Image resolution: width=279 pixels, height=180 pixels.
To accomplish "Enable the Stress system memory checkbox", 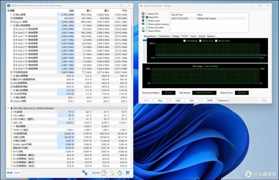I will point(147,24).
